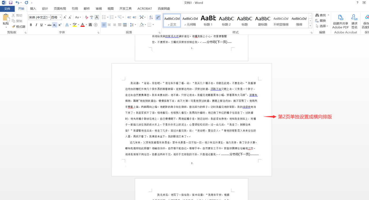Switch to the ACROBAT tab
This screenshot has width=369, height=200.
[x=145, y=9]
